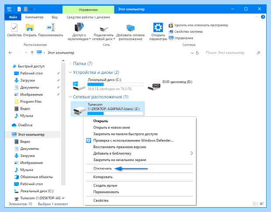Open Свойства системы link in ribbon
The image size is (271, 212).
pyautogui.click(x=186, y=31)
